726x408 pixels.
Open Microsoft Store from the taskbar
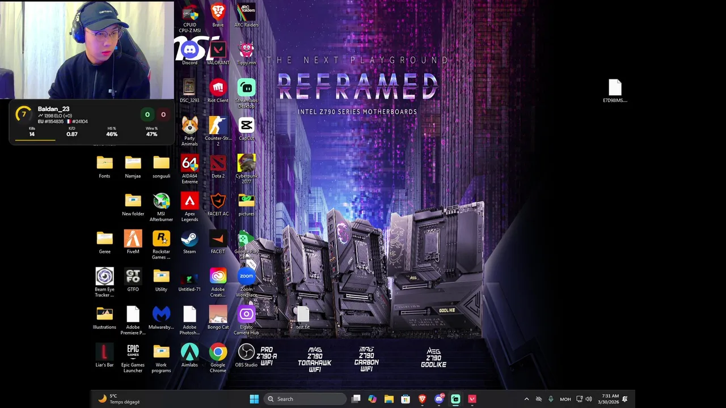click(406, 399)
